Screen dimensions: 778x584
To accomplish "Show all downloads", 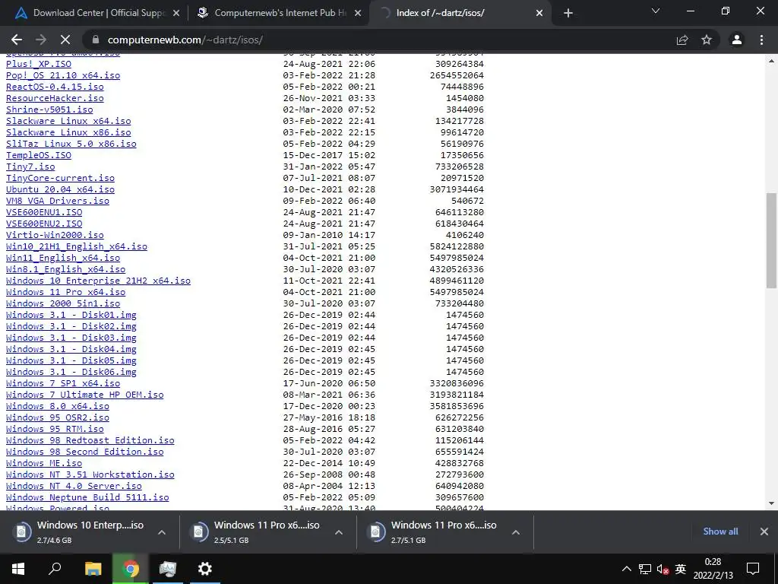I will [x=720, y=532].
